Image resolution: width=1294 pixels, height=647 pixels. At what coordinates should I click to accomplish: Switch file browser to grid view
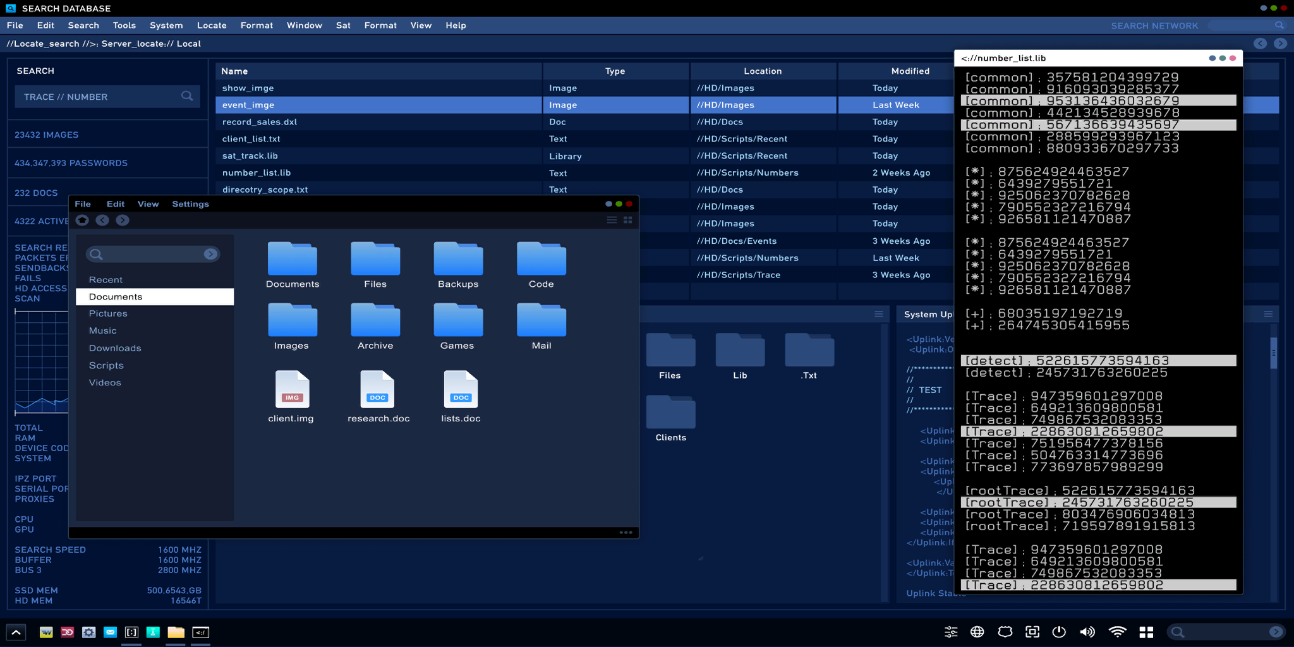628,220
